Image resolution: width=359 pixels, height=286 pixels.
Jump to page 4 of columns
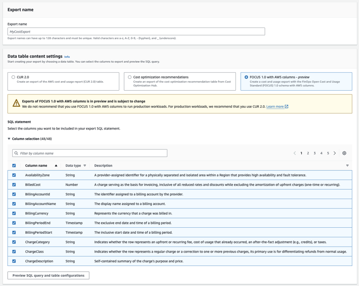(x=321, y=153)
